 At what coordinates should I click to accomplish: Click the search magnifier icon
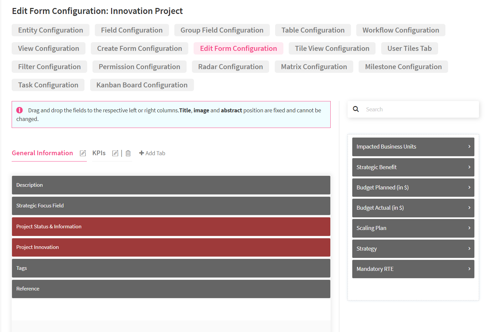[x=356, y=109]
